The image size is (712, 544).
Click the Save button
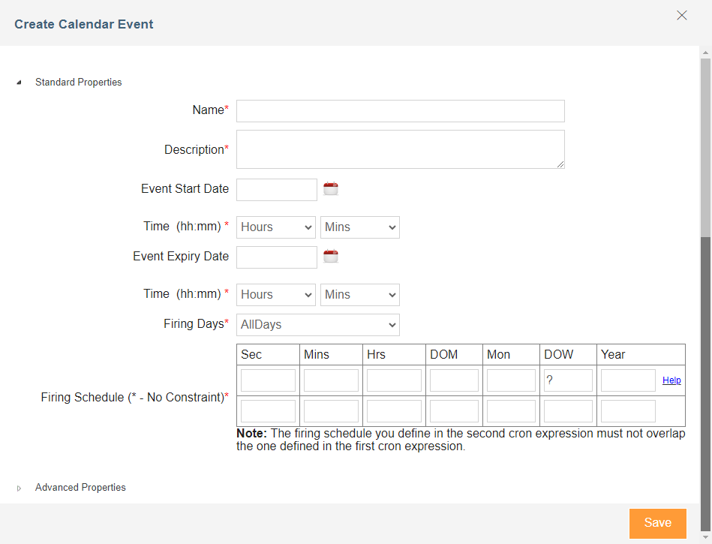(657, 523)
